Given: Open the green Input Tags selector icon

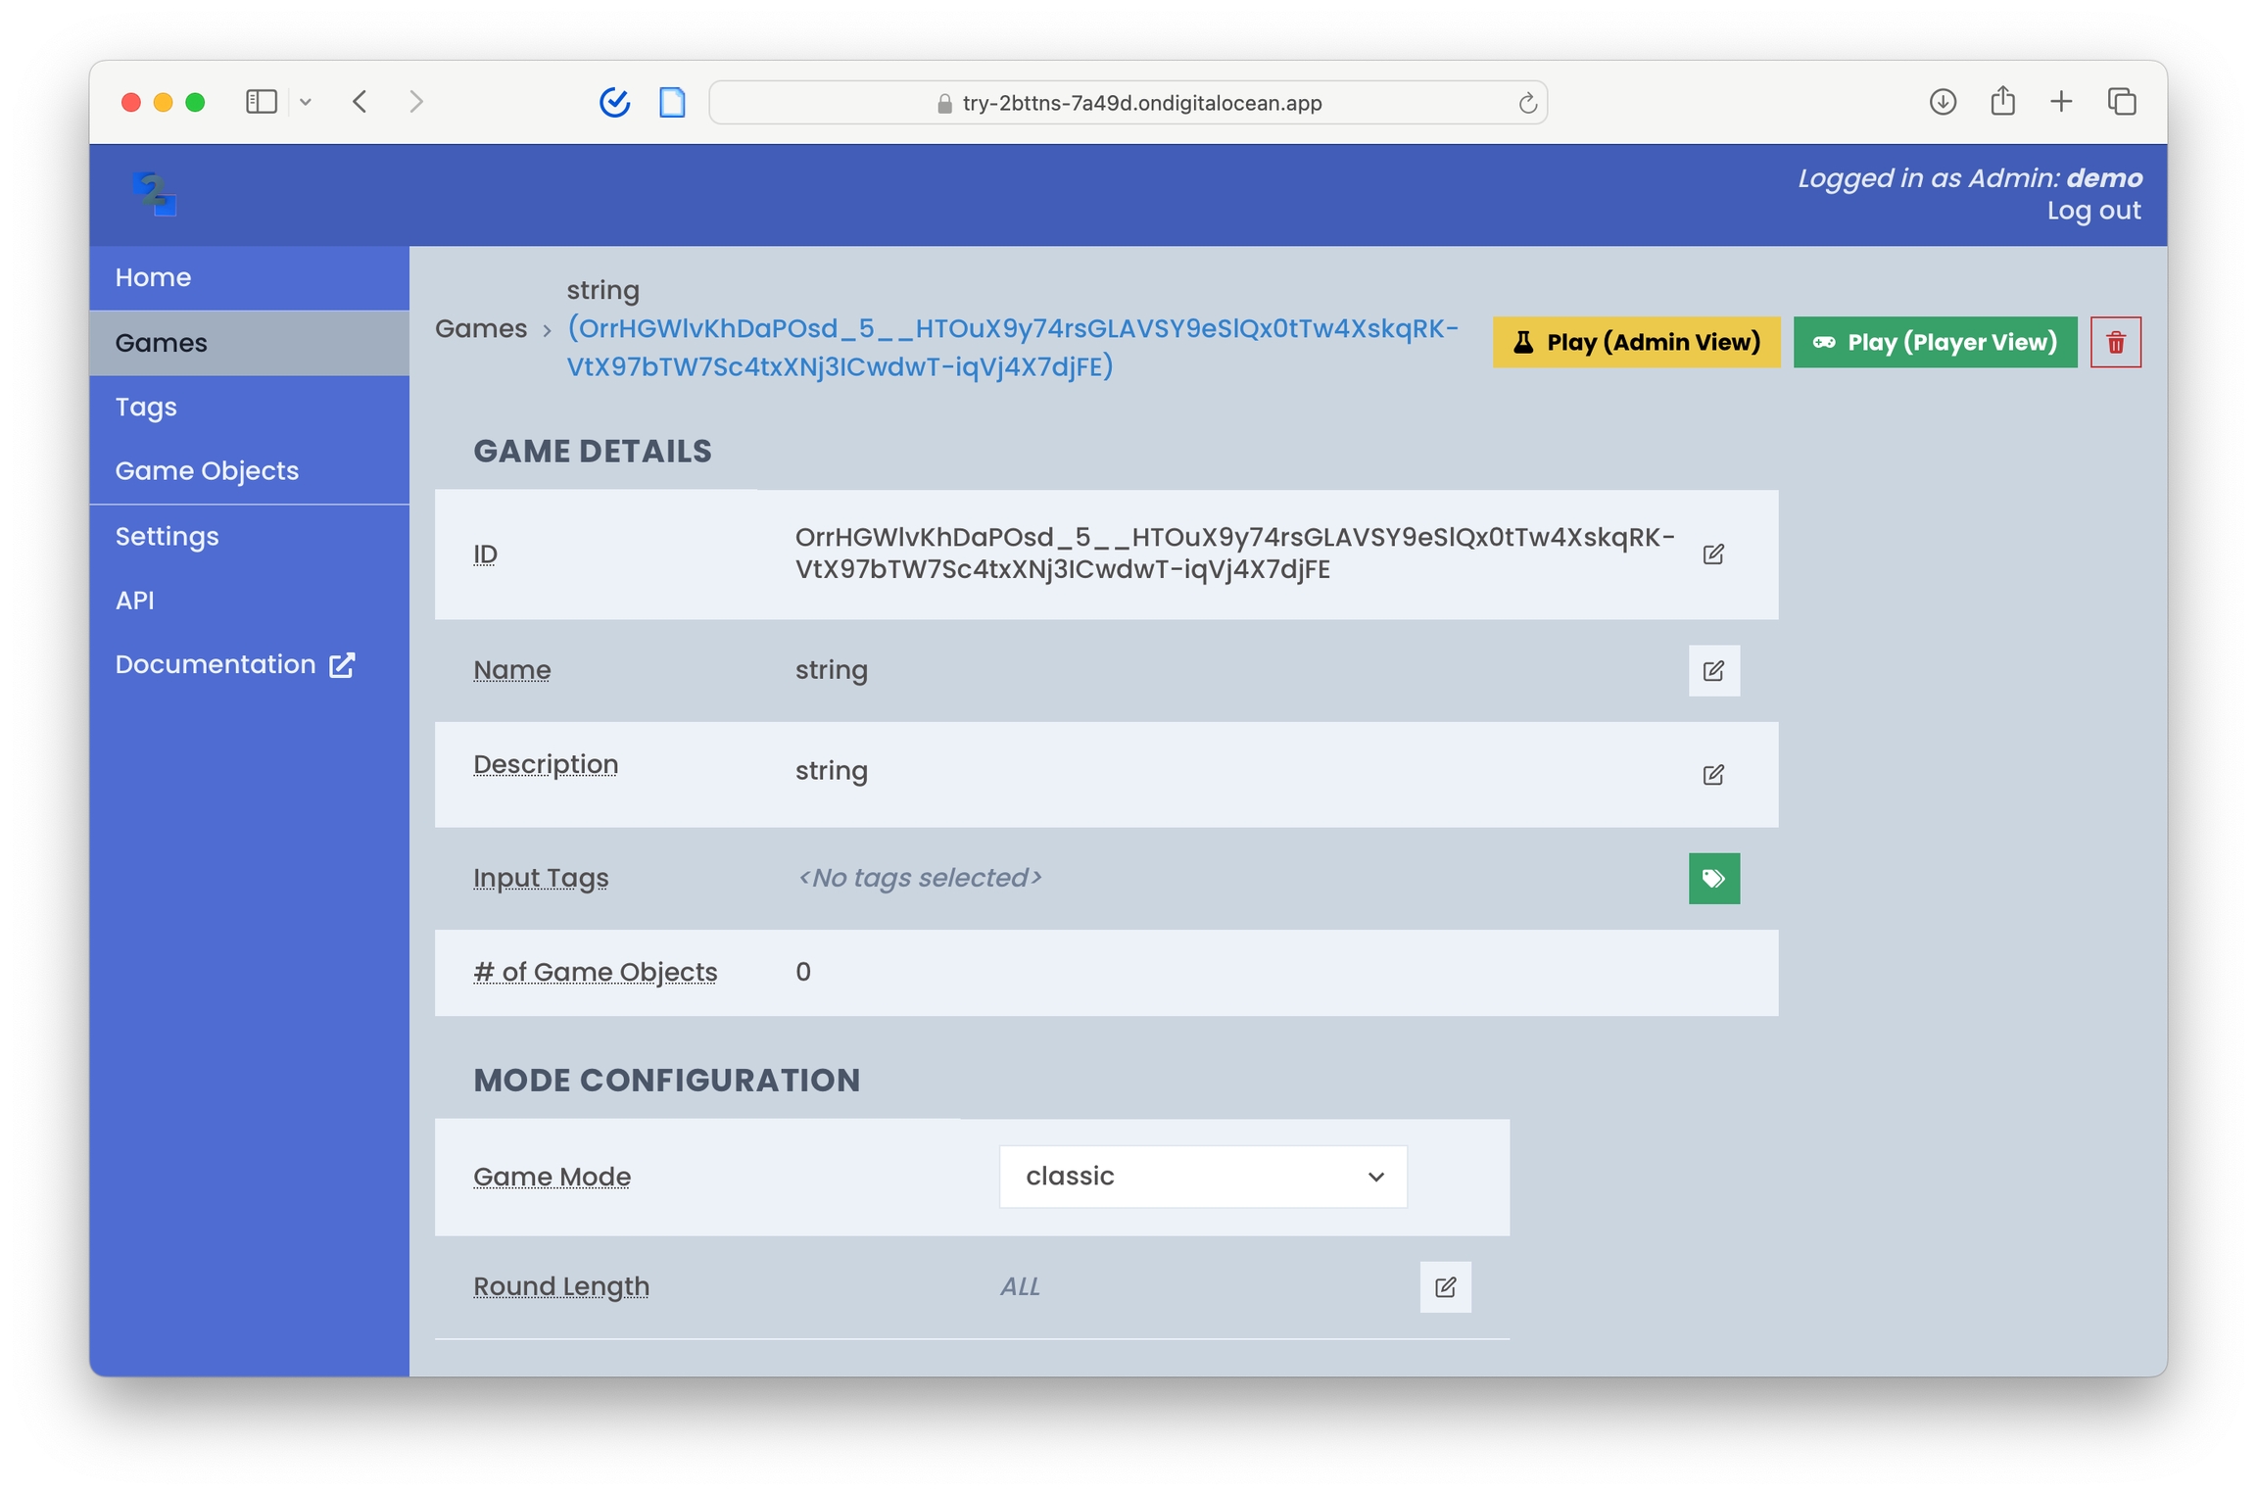Looking at the screenshot, I should (1712, 878).
